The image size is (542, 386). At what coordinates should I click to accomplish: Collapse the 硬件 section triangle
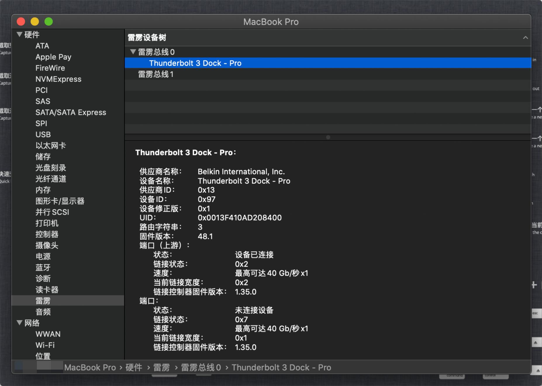pos(20,35)
